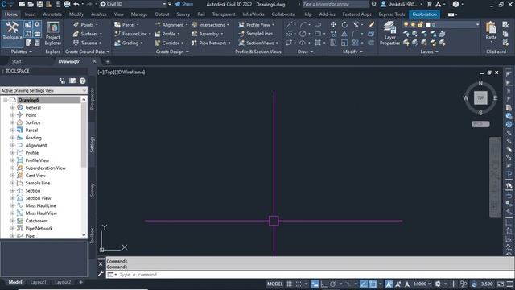Add a new layout with plus button
Image resolution: width=515 pixels, height=290 pixels.
point(80,282)
